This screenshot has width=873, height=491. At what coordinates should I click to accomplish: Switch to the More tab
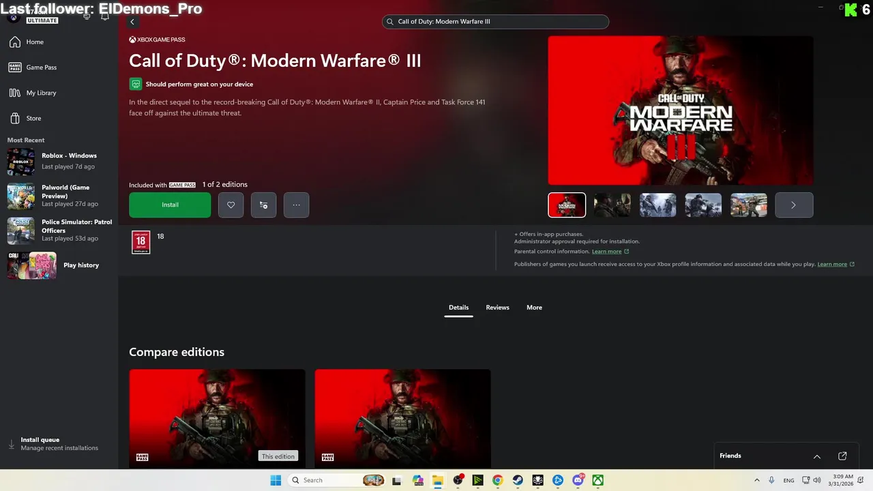(534, 308)
